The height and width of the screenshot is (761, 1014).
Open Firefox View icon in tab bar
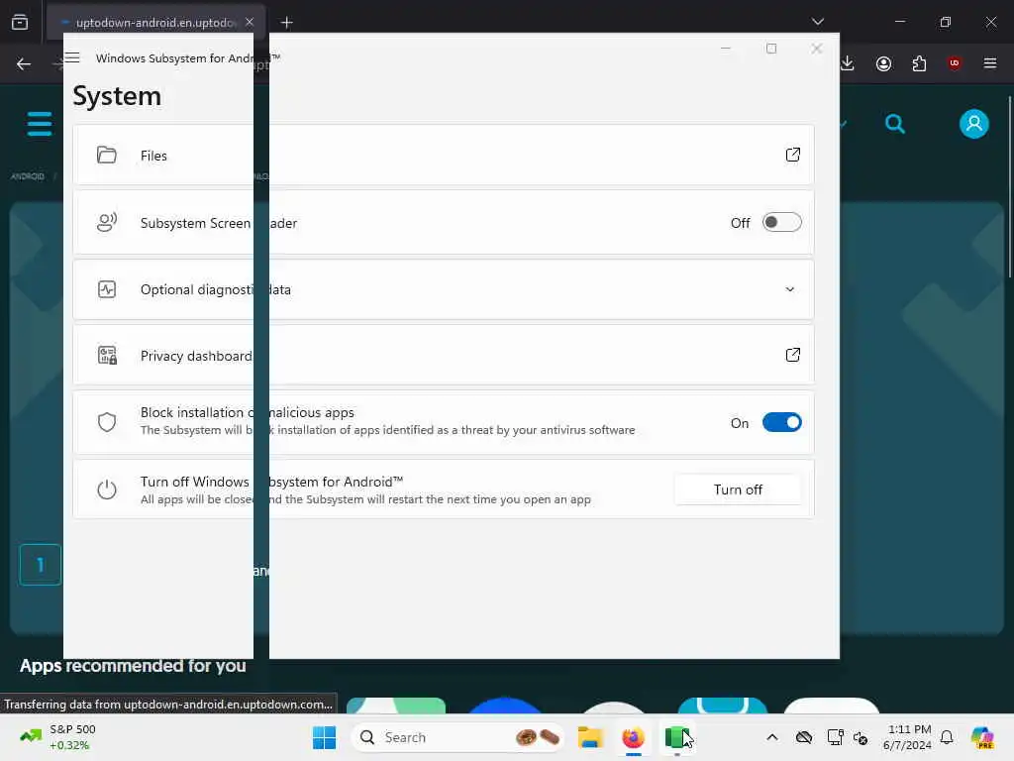pyautogui.click(x=20, y=22)
